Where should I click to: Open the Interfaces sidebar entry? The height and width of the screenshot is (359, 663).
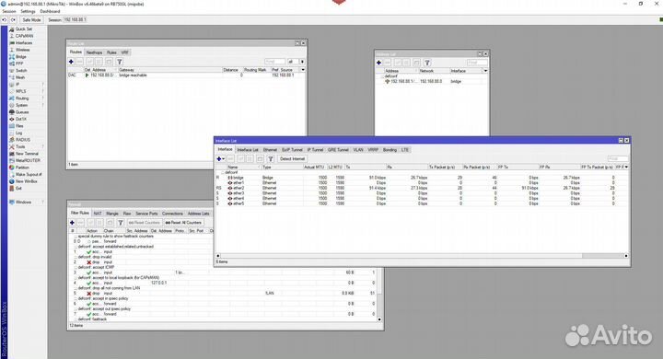pyautogui.click(x=23, y=43)
